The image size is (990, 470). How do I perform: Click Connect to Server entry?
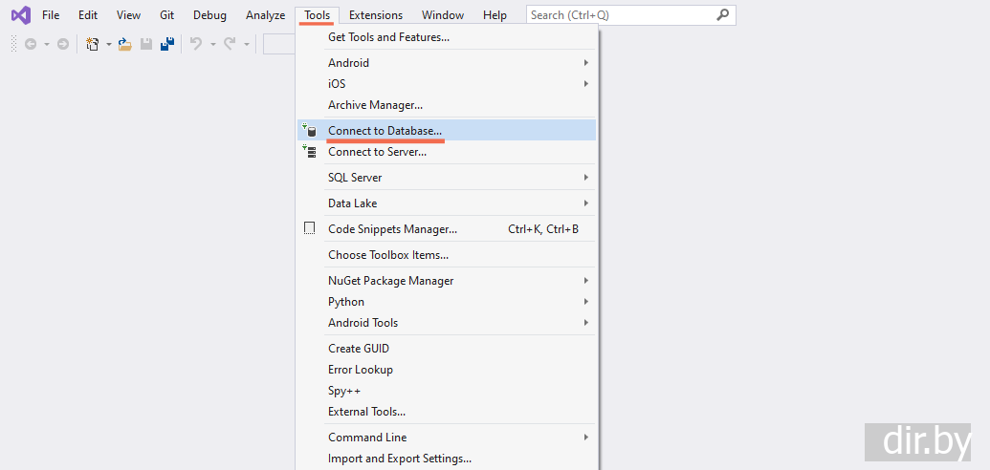(377, 152)
